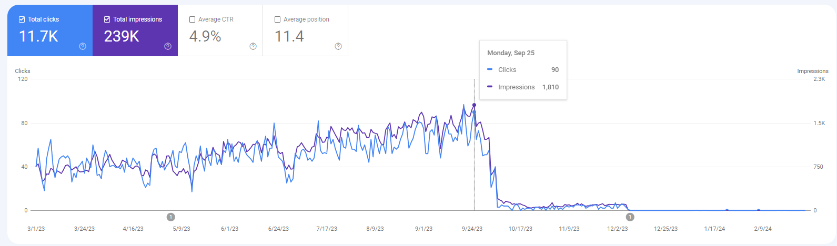Open help icon on Total clicks card
837x246 pixels.
[x=83, y=46]
